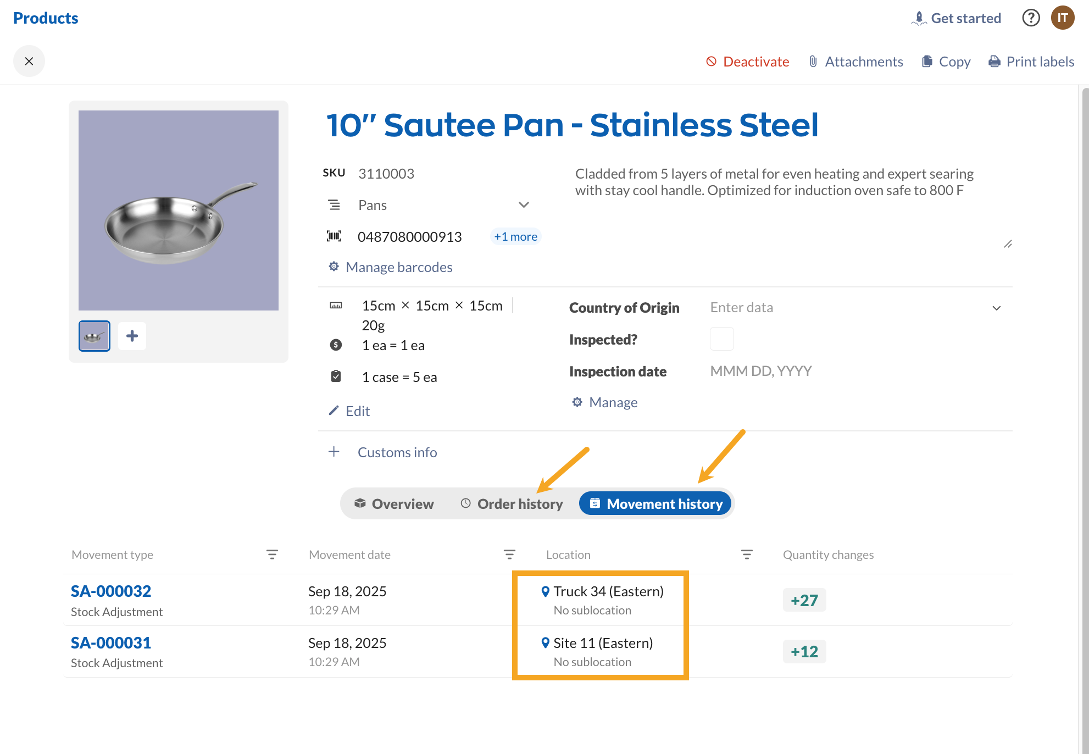Click the Inspection date field
The width and height of the screenshot is (1089, 754).
761,372
